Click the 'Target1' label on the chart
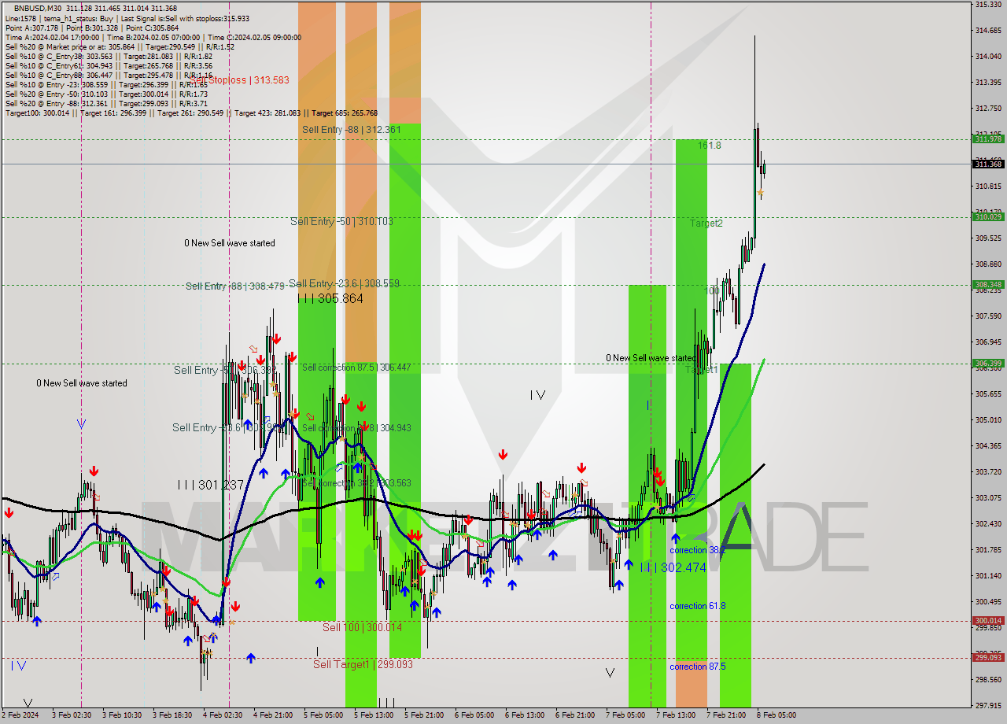This screenshot has height=724, width=1007. point(701,369)
